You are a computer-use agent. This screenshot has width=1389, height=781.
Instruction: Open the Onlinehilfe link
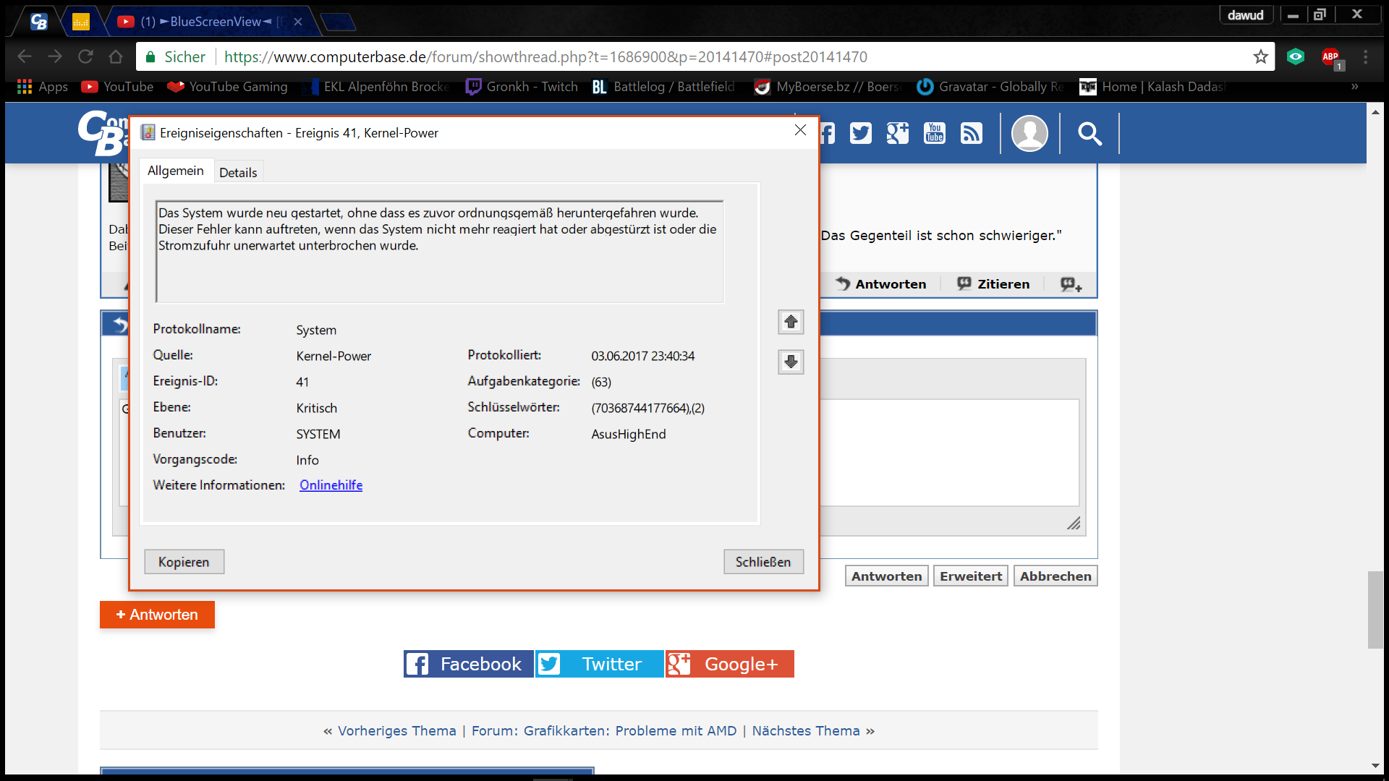331,485
